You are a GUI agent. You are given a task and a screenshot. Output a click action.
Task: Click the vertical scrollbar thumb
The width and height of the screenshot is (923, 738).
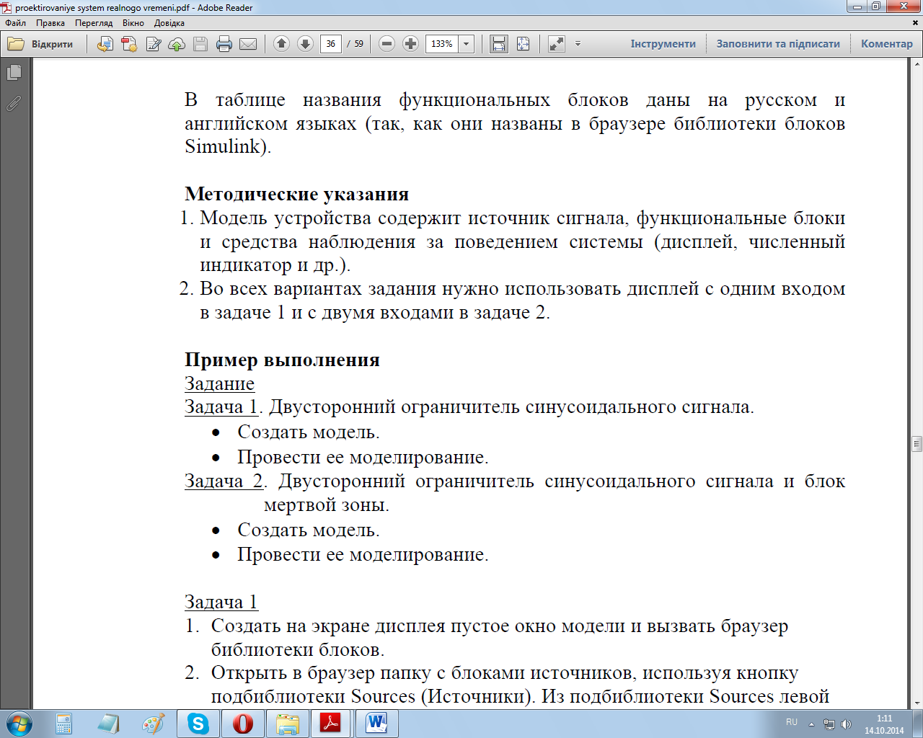[917, 443]
